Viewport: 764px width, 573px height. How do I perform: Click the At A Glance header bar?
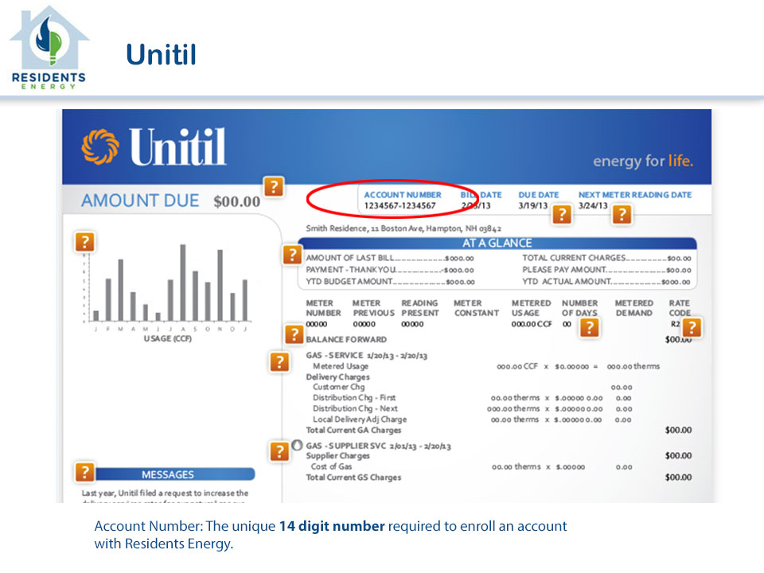[497, 244]
